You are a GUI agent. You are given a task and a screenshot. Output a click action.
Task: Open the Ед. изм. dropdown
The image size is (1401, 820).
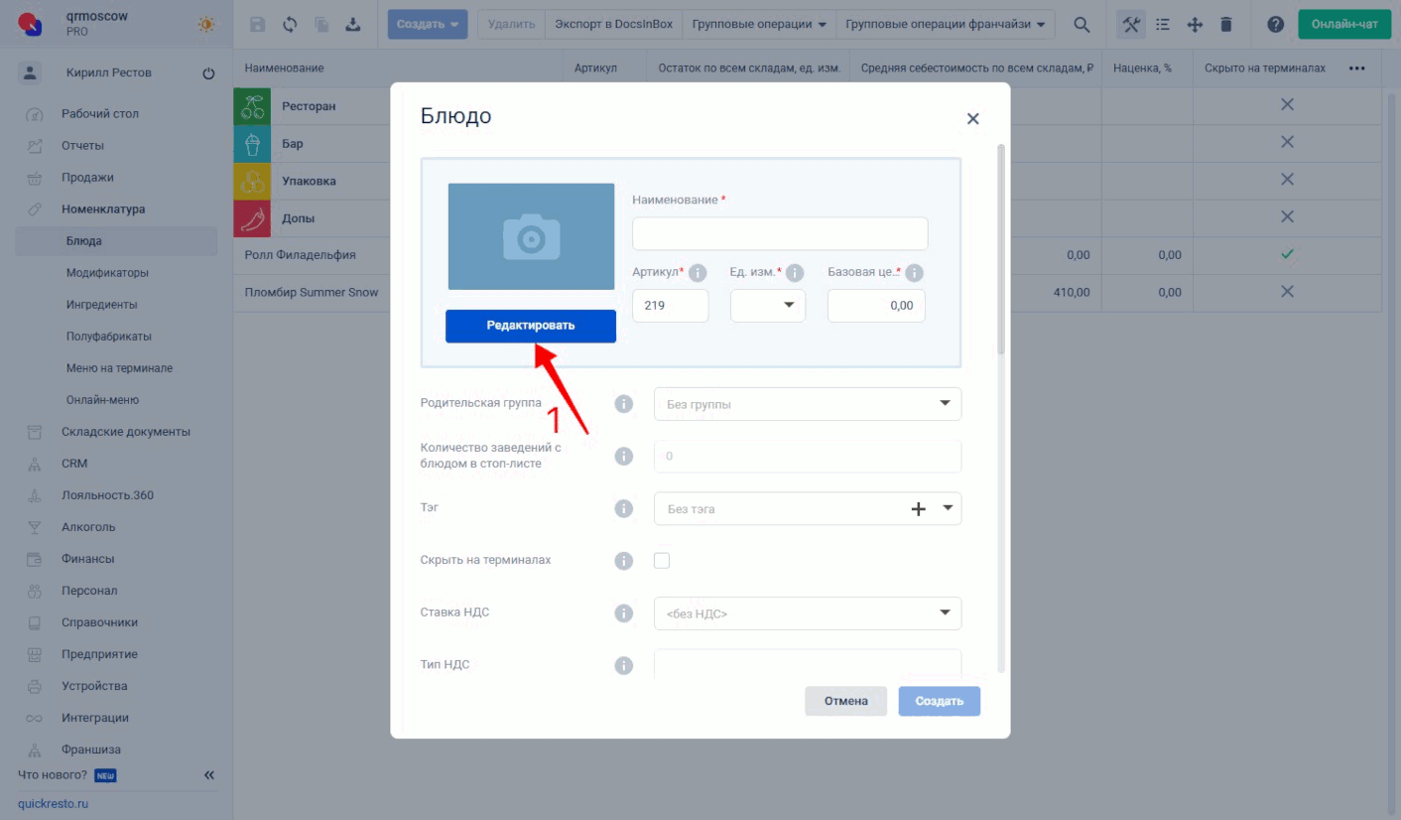coord(768,306)
